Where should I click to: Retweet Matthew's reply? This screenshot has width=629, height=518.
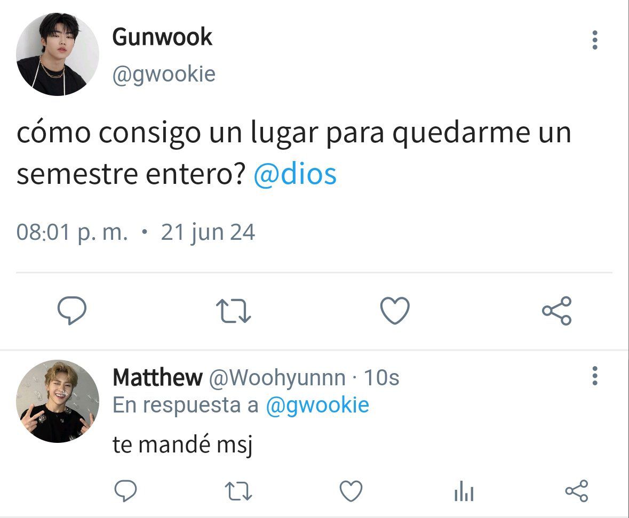tap(238, 491)
